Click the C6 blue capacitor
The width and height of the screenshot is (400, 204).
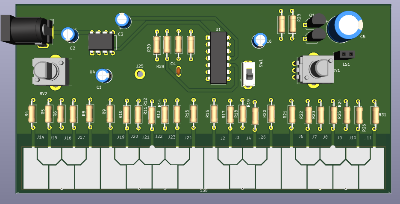pos(259,40)
